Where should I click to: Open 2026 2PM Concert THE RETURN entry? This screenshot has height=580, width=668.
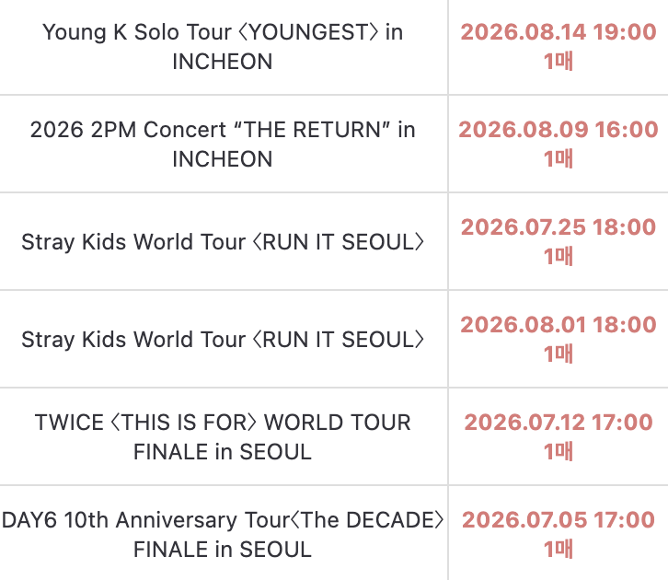click(x=223, y=144)
